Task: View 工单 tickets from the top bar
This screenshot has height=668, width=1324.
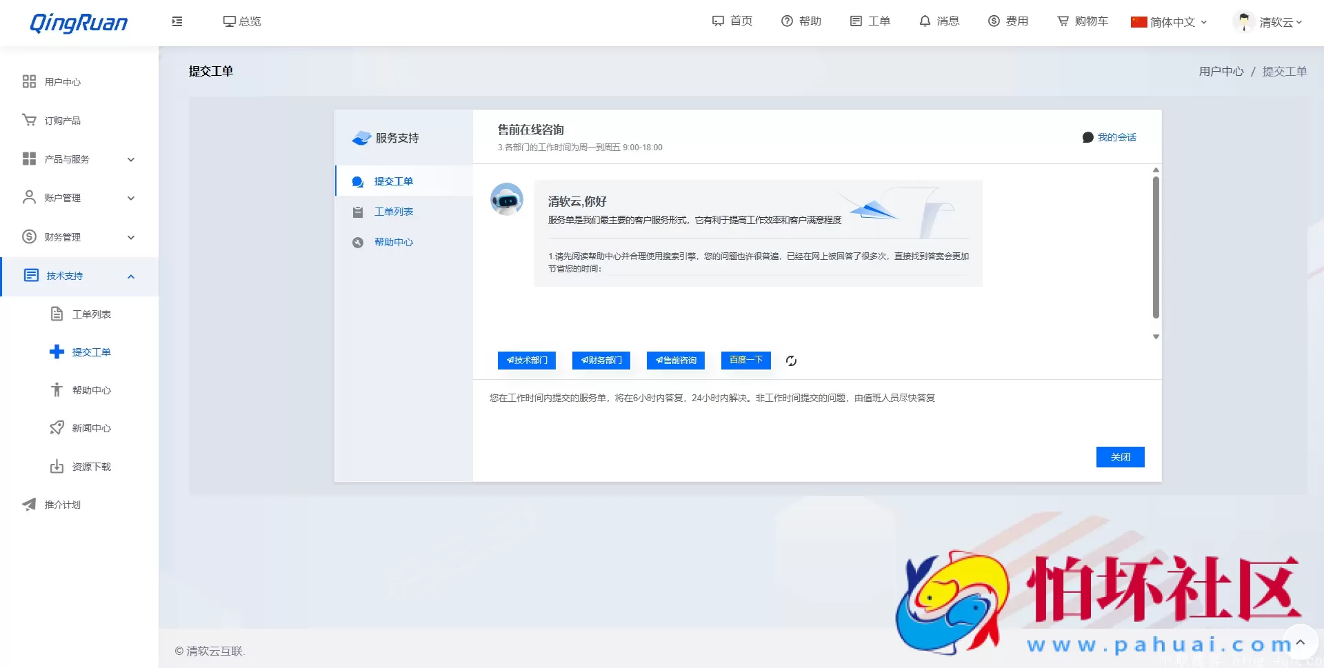Action: pyautogui.click(x=870, y=21)
